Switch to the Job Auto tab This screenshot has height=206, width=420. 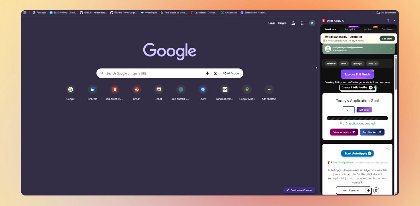click(x=368, y=29)
